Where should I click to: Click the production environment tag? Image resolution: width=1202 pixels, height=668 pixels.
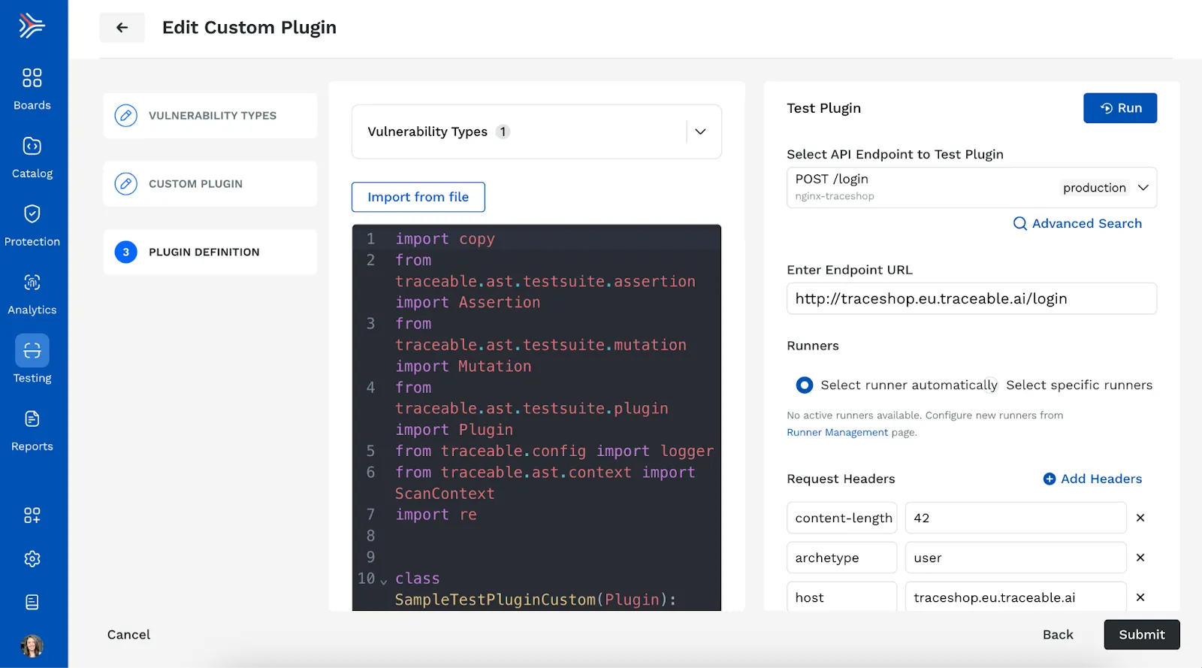coord(1095,188)
